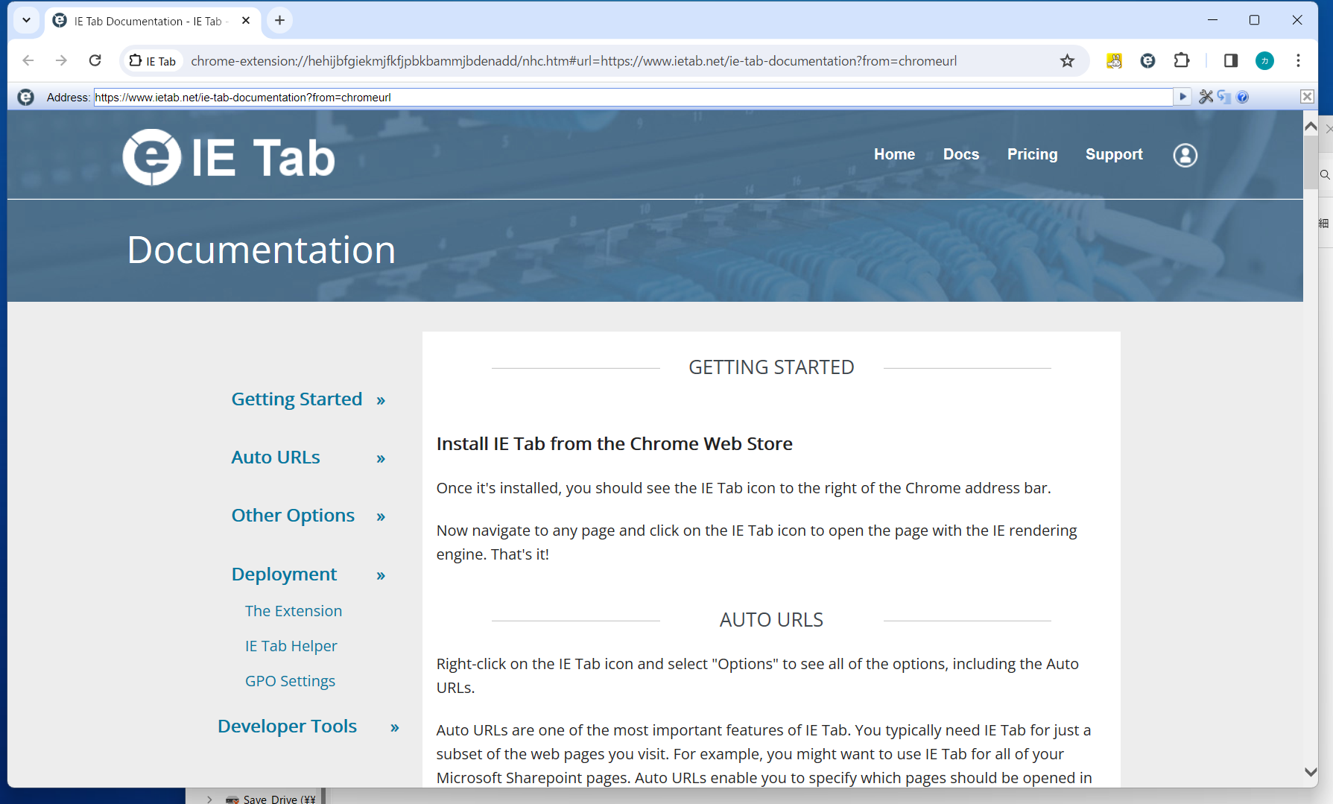Open IE Tab Helper sub-link
The image size is (1333, 804).
(x=291, y=646)
